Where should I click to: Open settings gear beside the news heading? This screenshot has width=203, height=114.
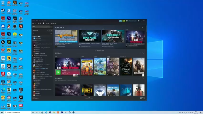63,27
